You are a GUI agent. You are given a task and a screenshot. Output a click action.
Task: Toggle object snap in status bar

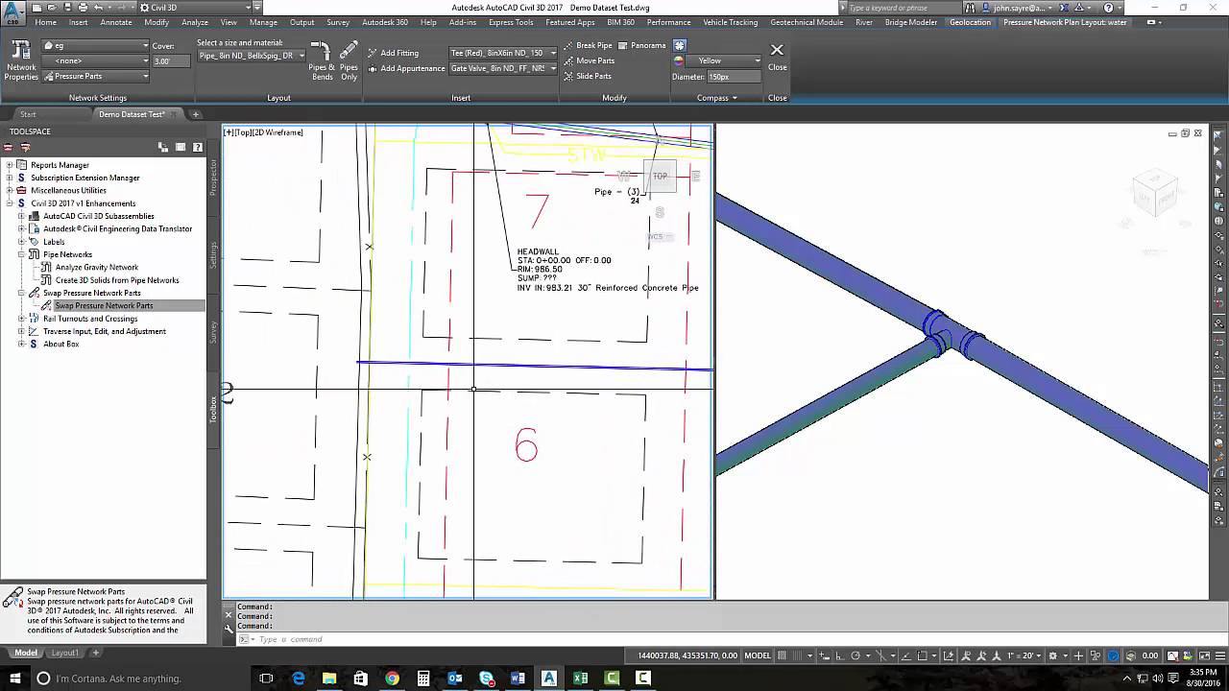click(922, 655)
